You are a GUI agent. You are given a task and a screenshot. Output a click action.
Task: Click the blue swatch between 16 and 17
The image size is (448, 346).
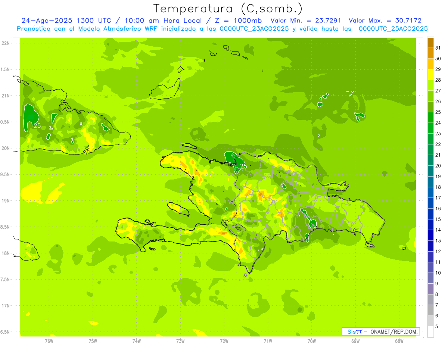pyautogui.click(x=430, y=203)
